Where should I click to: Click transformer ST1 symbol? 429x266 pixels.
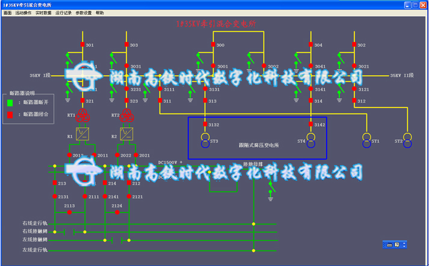[366, 141]
